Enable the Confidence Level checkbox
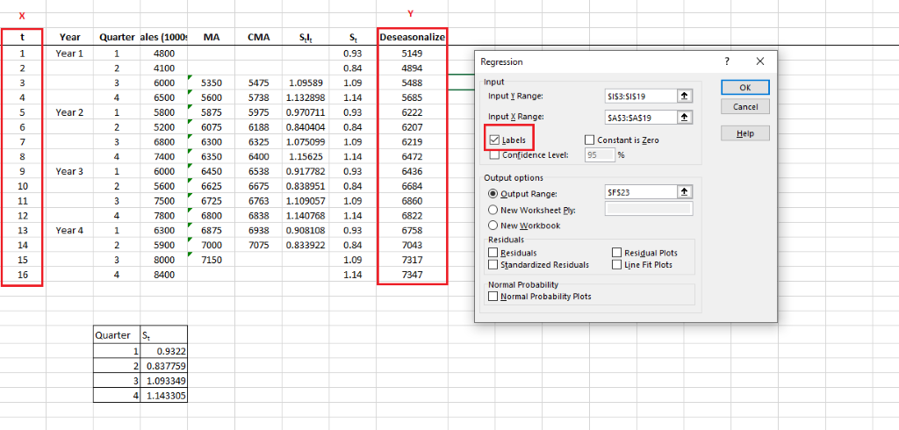This screenshot has width=899, height=430. [x=494, y=154]
